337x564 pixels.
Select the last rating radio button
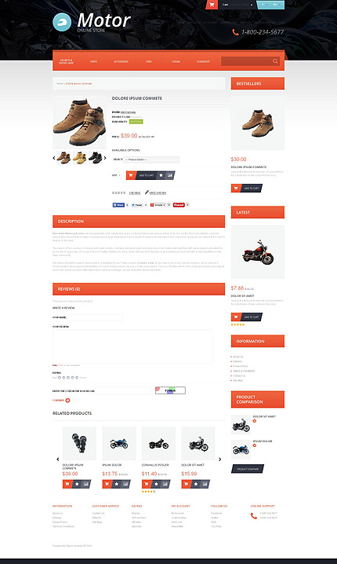pos(77,378)
